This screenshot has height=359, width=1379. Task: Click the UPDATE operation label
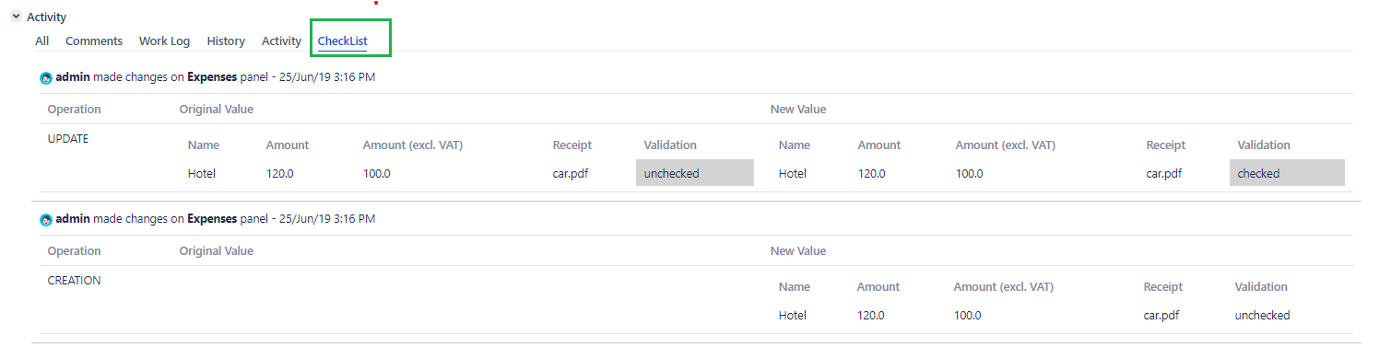tap(68, 138)
